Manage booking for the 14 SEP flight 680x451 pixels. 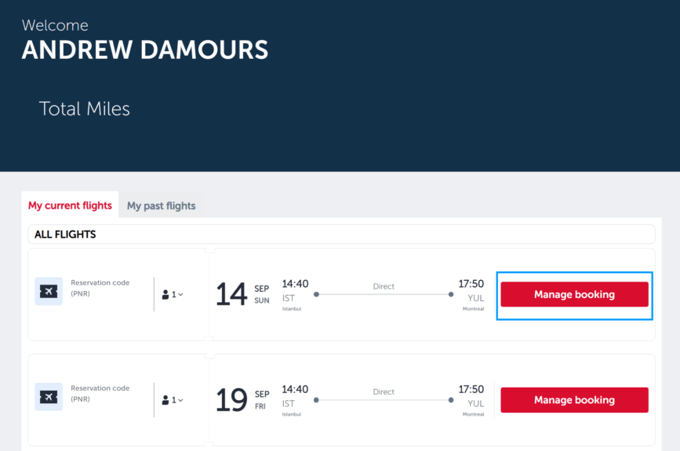coord(574,294)
